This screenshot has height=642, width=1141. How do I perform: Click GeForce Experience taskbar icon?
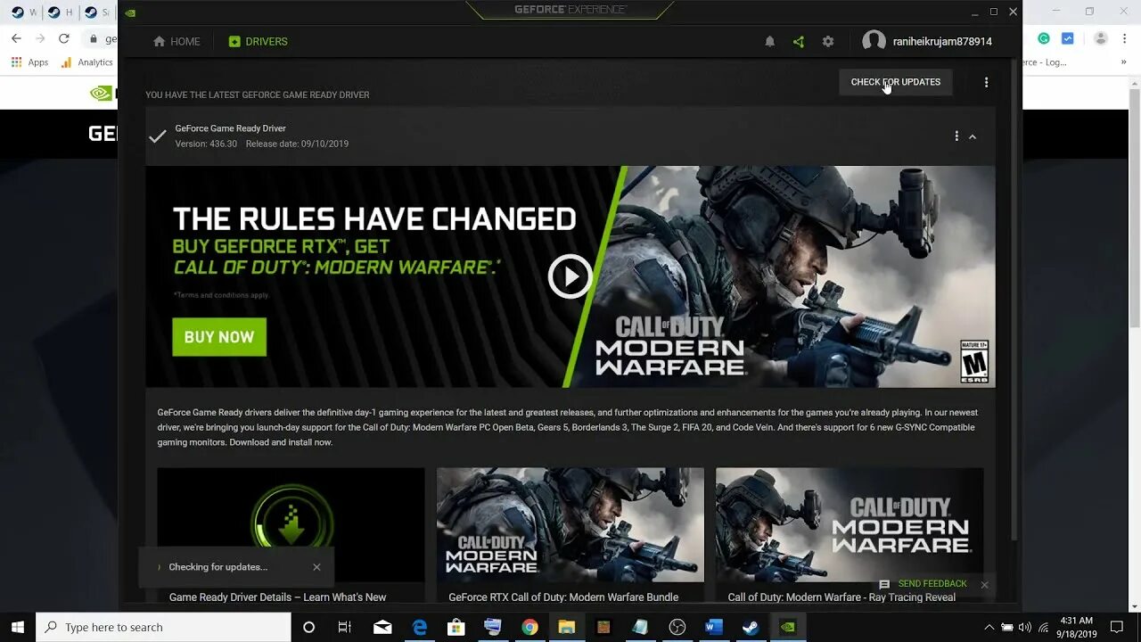tap(787, 627)
